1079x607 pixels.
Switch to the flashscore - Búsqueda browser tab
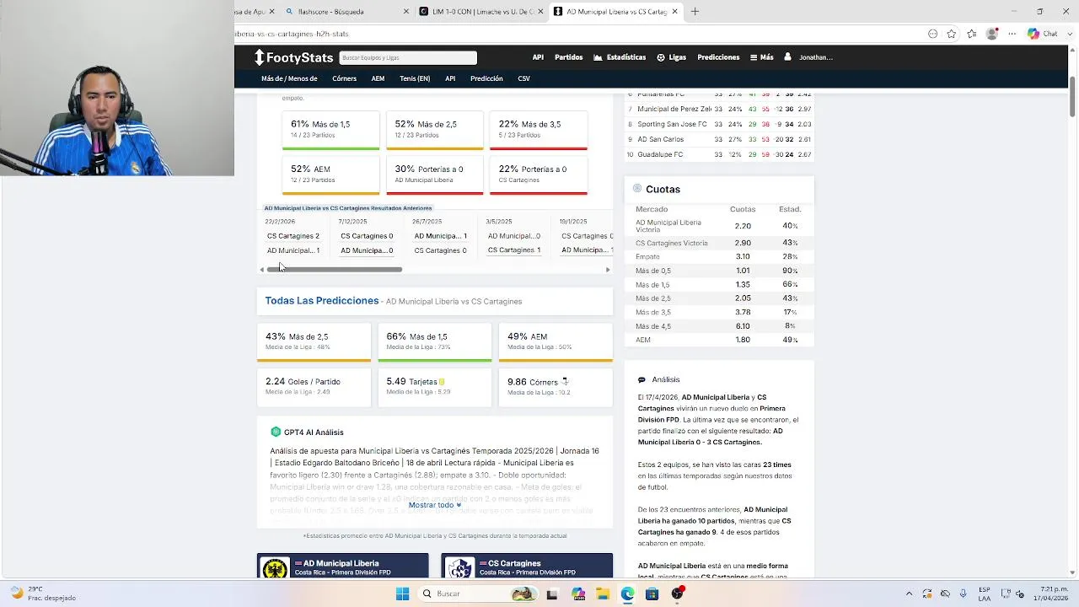point(346,12)
